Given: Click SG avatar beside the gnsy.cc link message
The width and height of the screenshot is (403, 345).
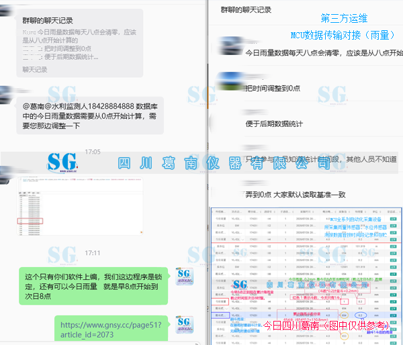Looking at the screenshot, I should pyautogui.click(x=184, y=325).
